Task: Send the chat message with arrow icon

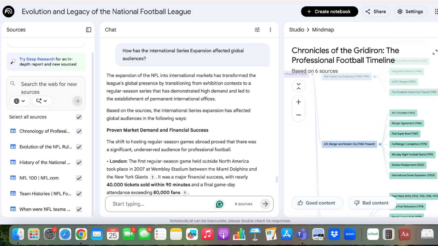Action: coord(265,204)
